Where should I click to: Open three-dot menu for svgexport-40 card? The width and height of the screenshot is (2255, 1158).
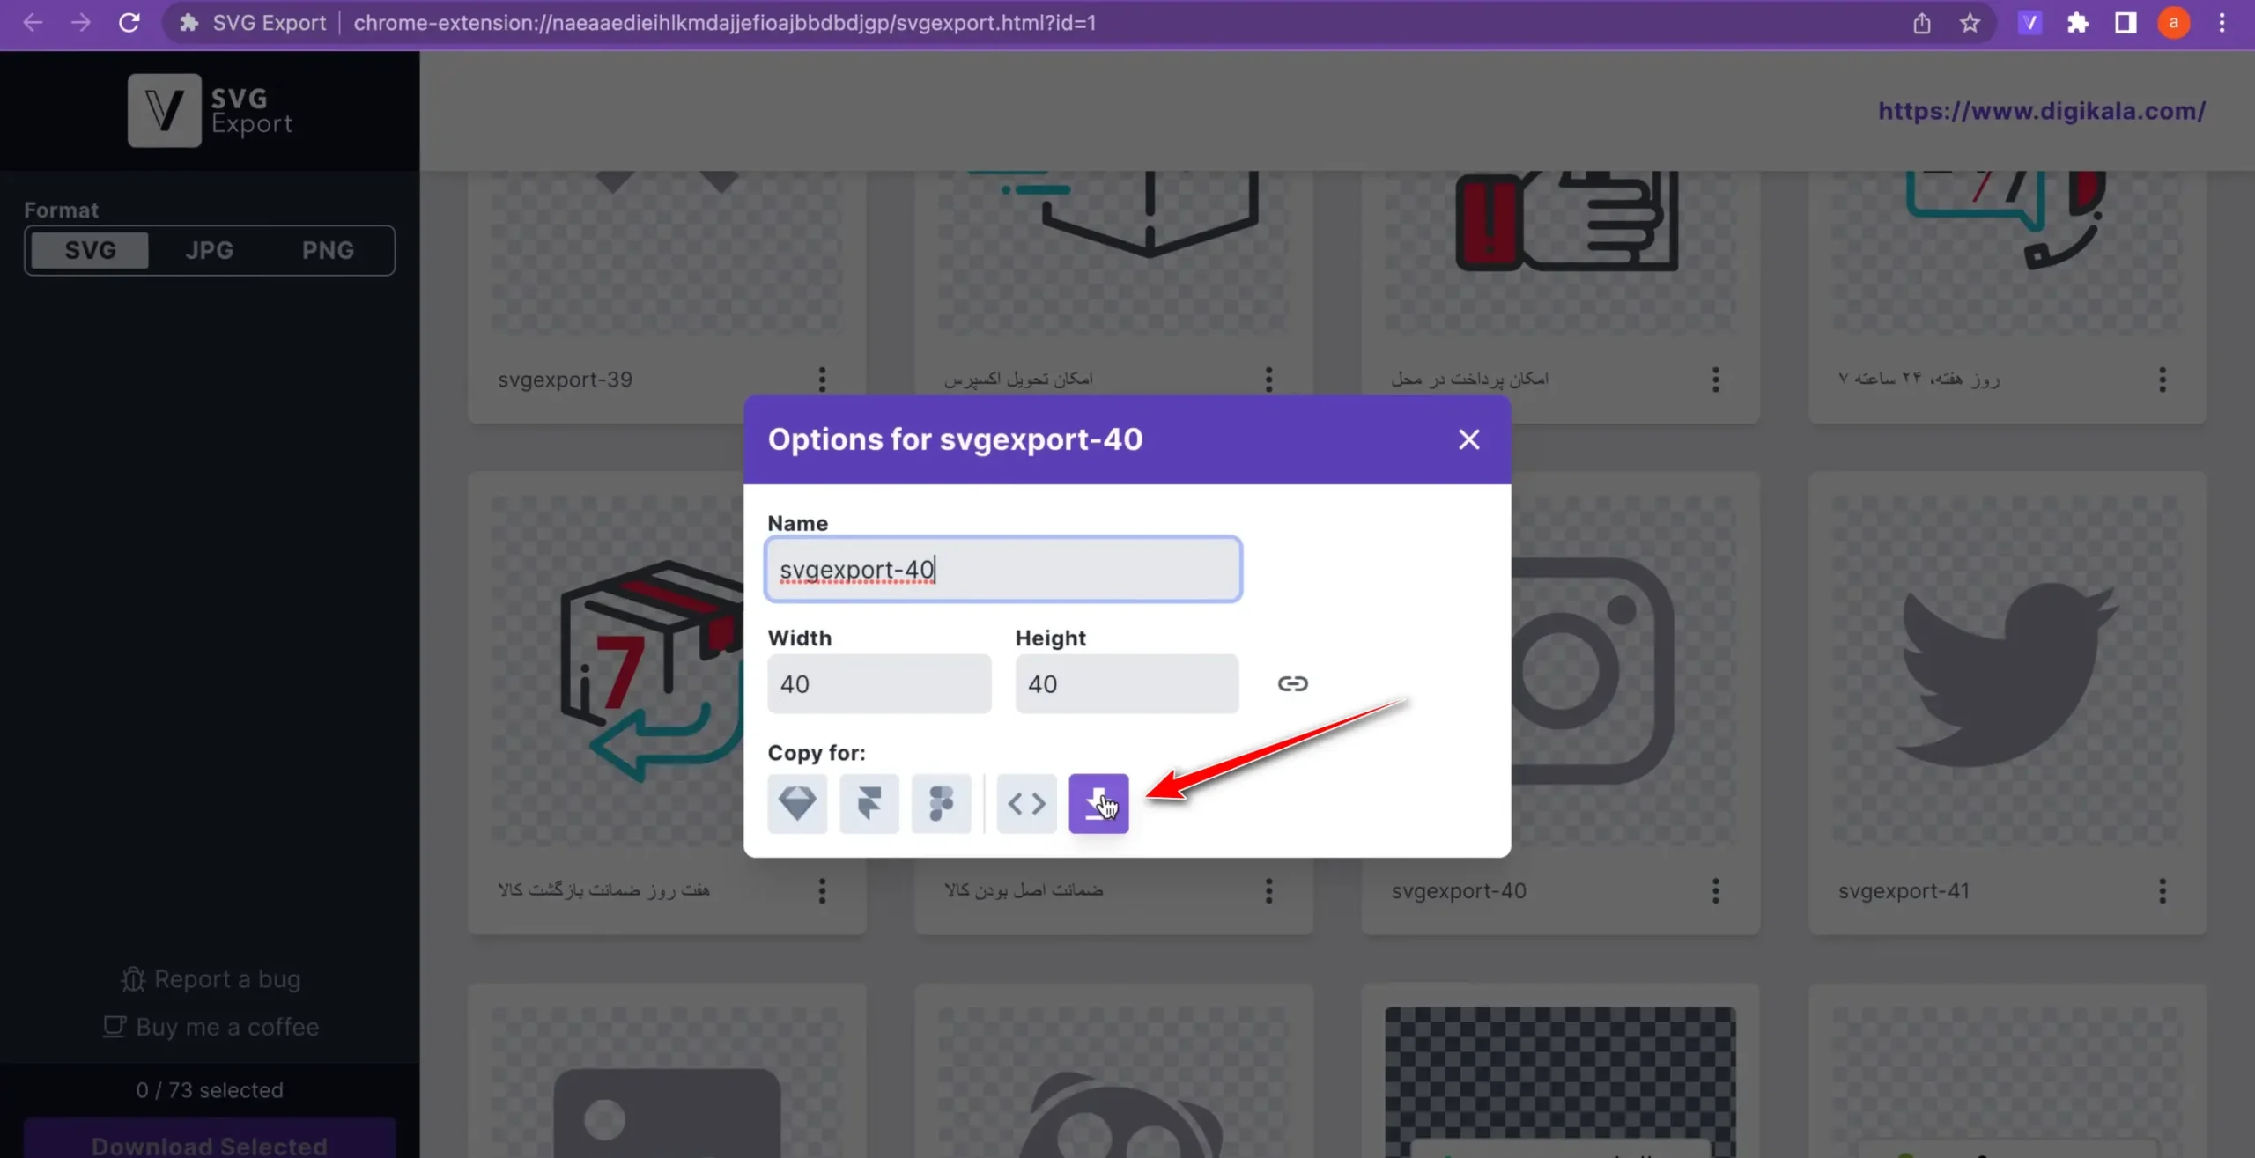(x=1715, y=890)
